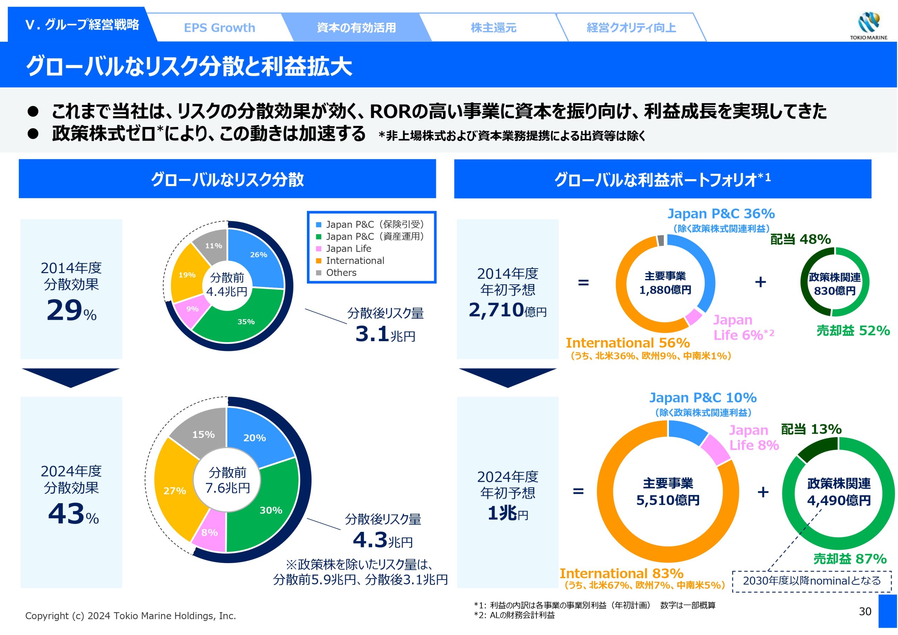Switch to the 株主還元 tab
This screenshot has height=635, width=898.
pos(493,28)
